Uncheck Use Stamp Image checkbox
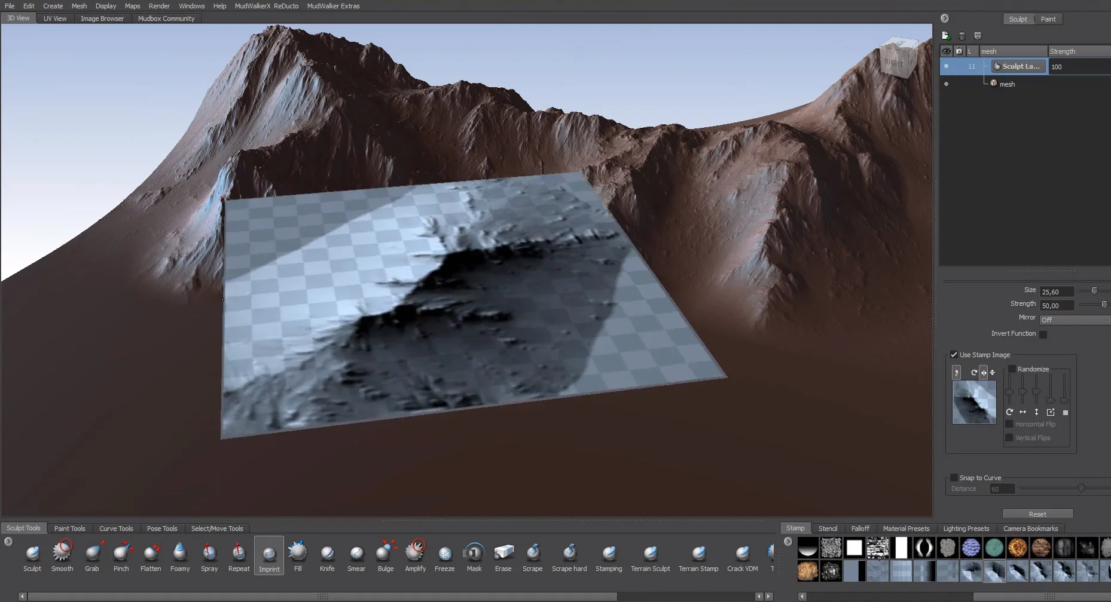 pyautogui.click(x=954, y=355)
